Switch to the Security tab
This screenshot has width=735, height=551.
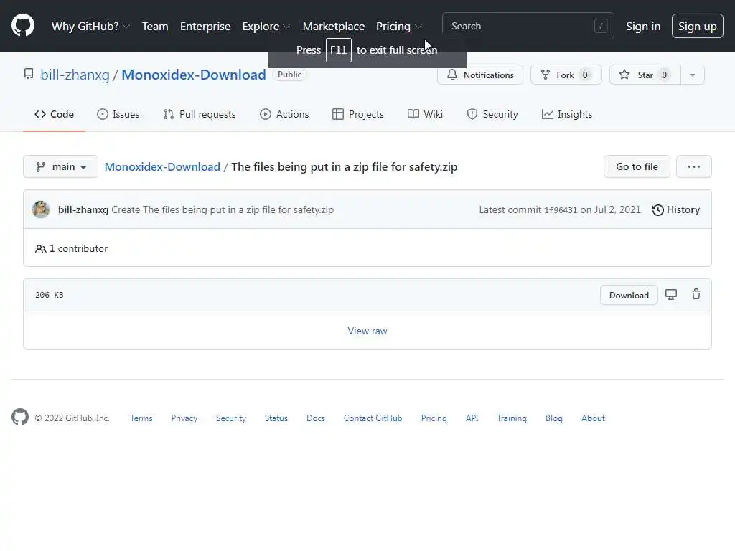[492, 114]
